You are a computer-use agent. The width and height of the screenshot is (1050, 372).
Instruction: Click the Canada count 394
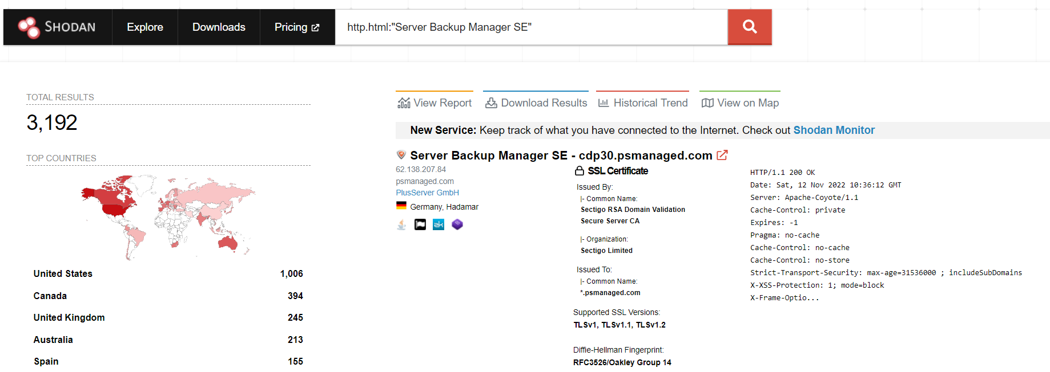click(x=295, y=296)
